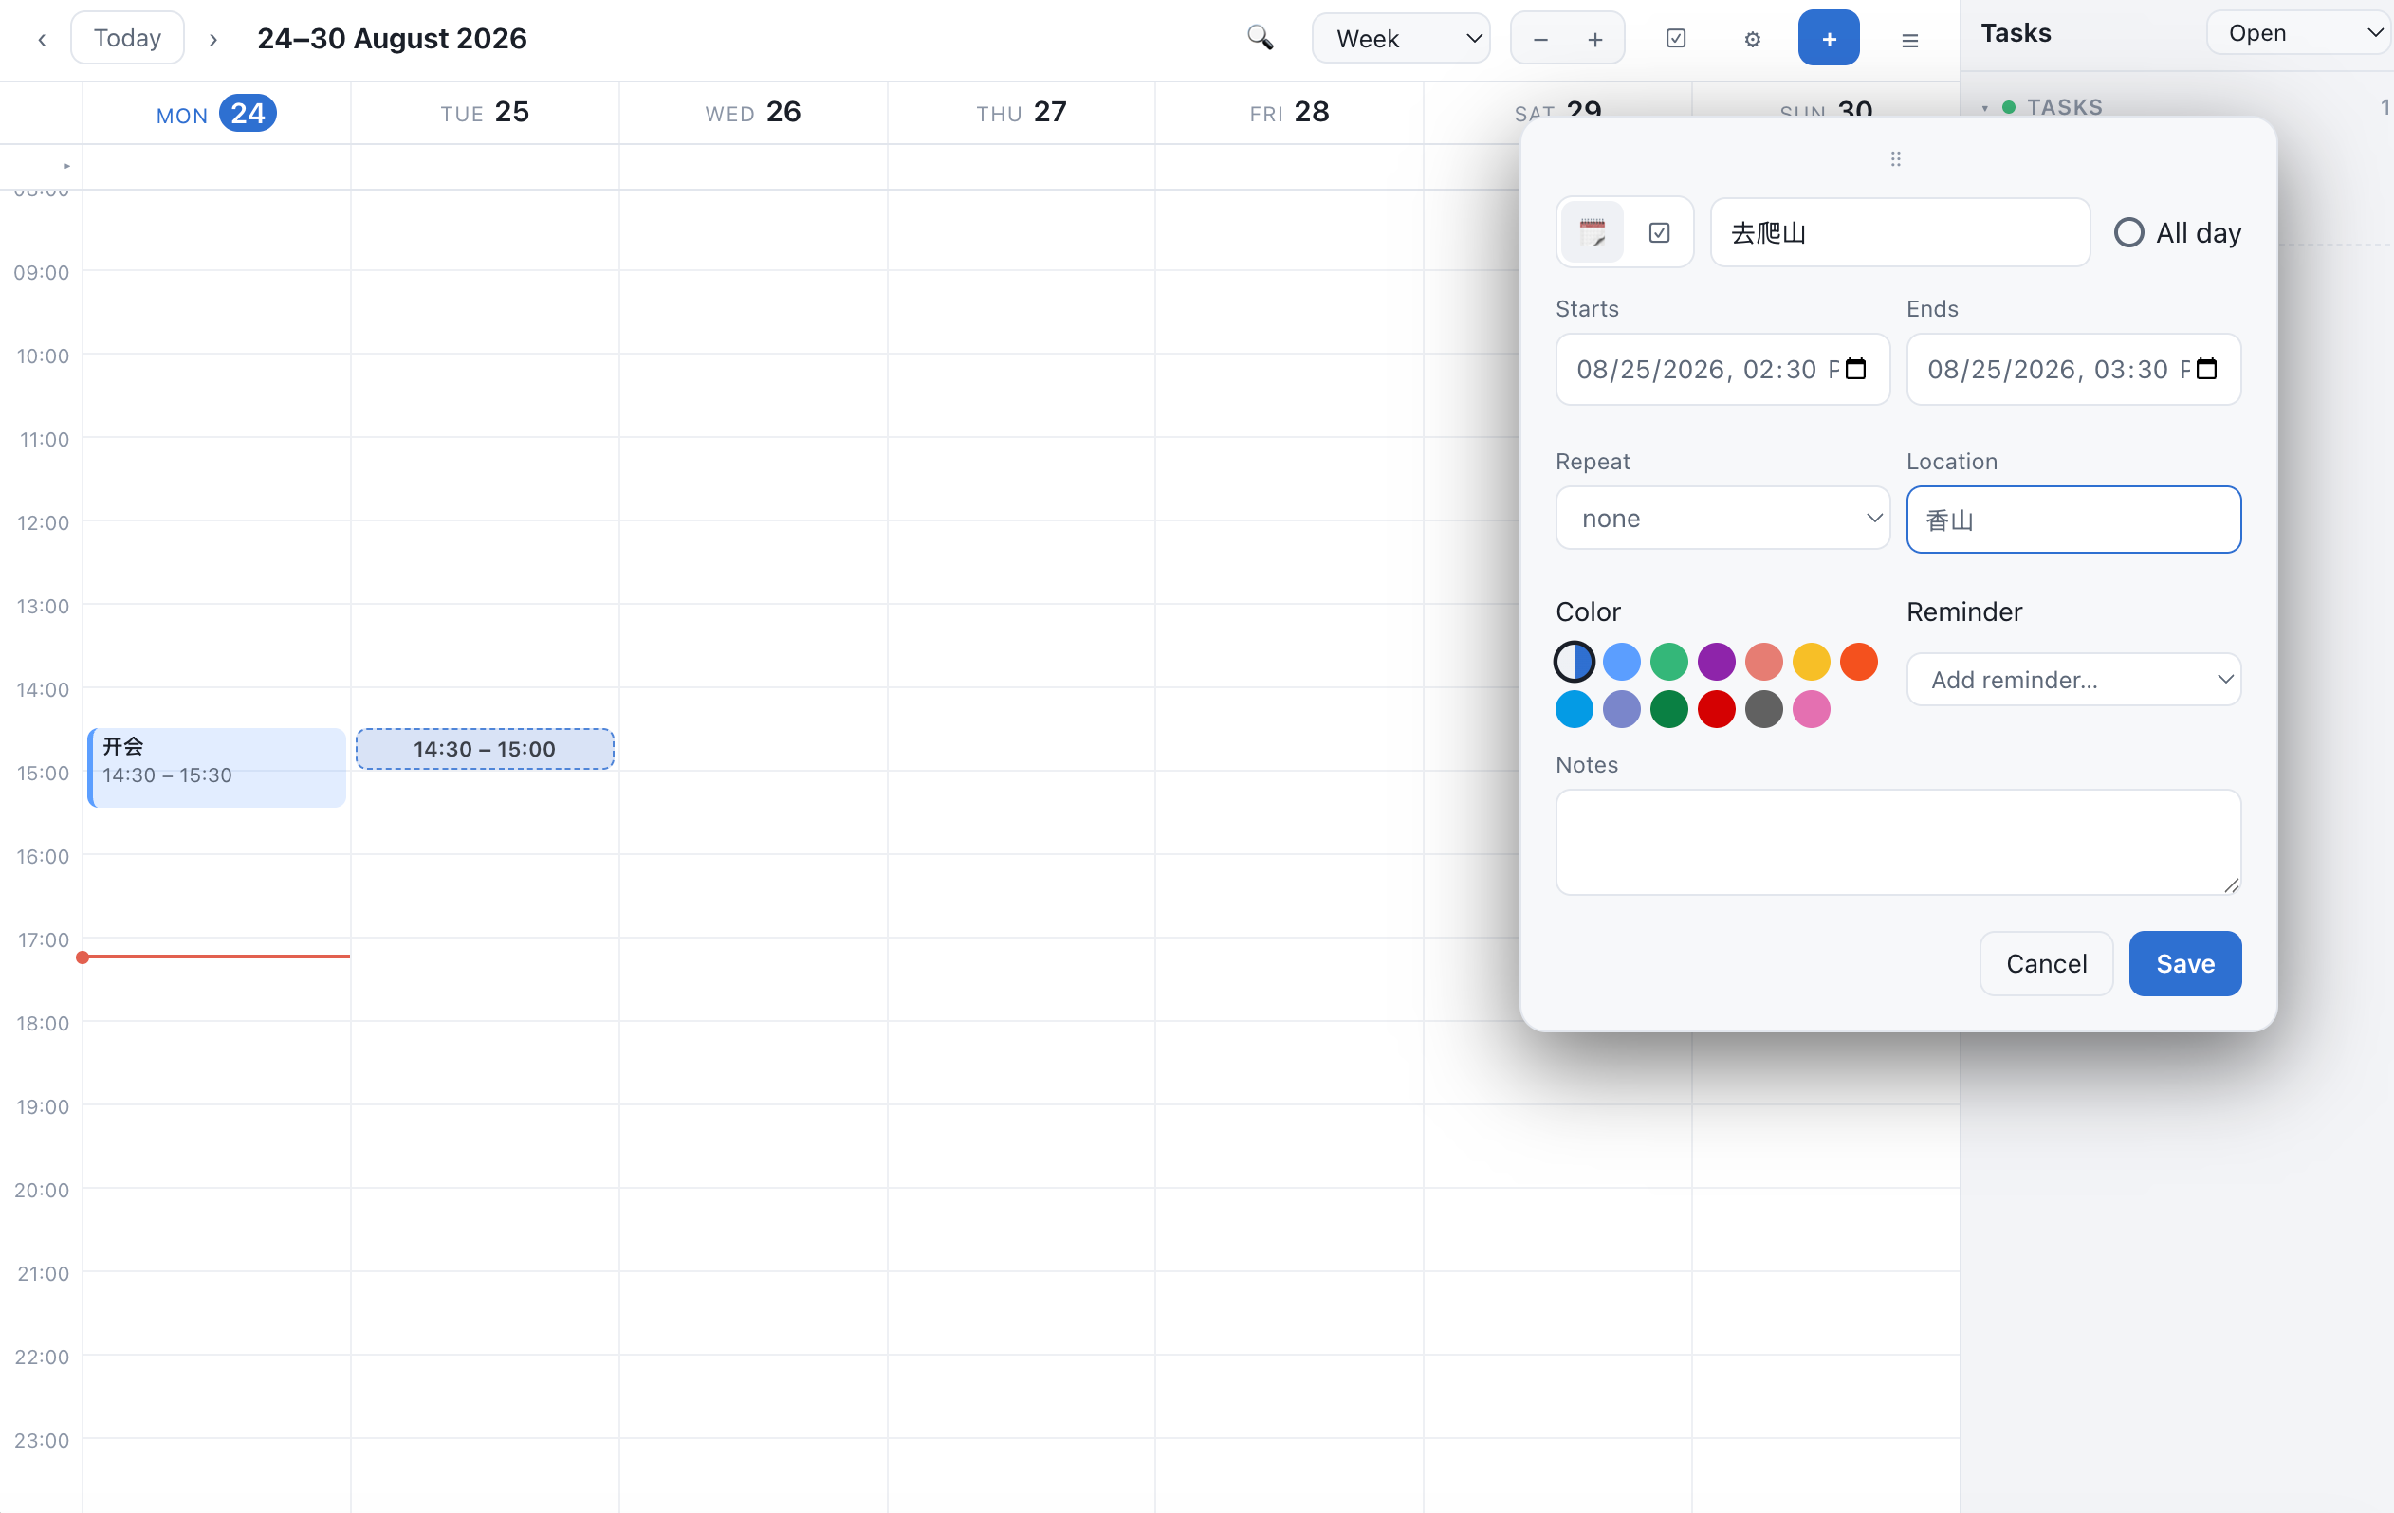The width and height of the screenshot is (2394, 1513).
Task: Click the Wednesday 26 day header
Action: 752,113
